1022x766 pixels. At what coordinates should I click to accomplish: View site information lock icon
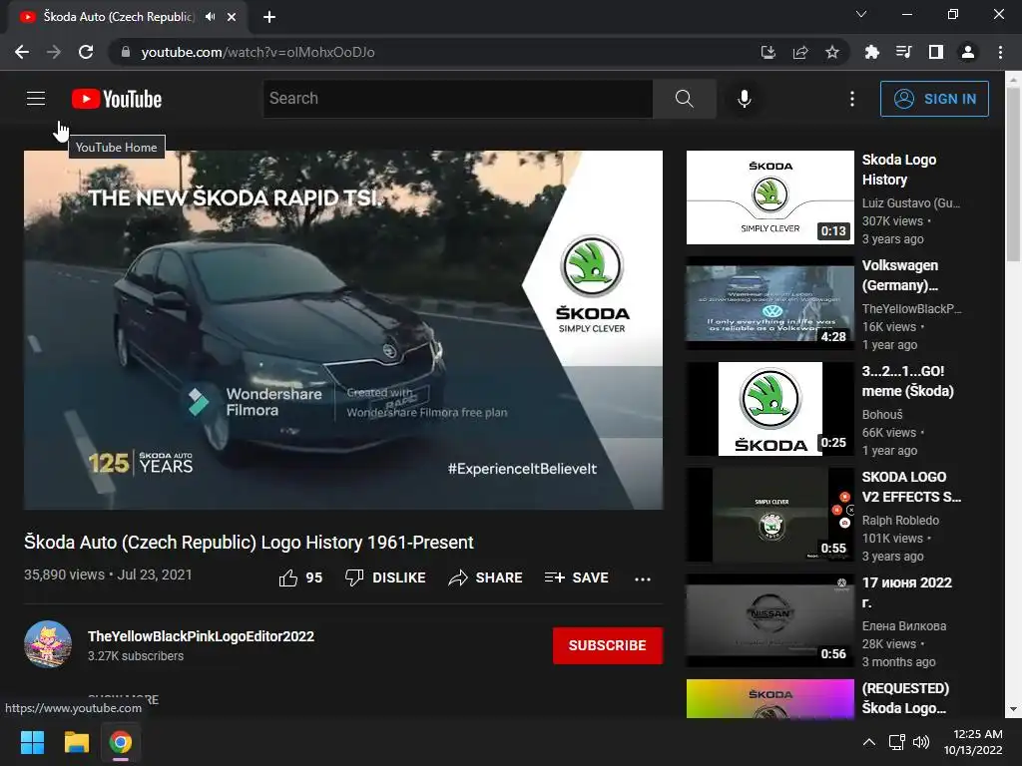tap(126, 52)
